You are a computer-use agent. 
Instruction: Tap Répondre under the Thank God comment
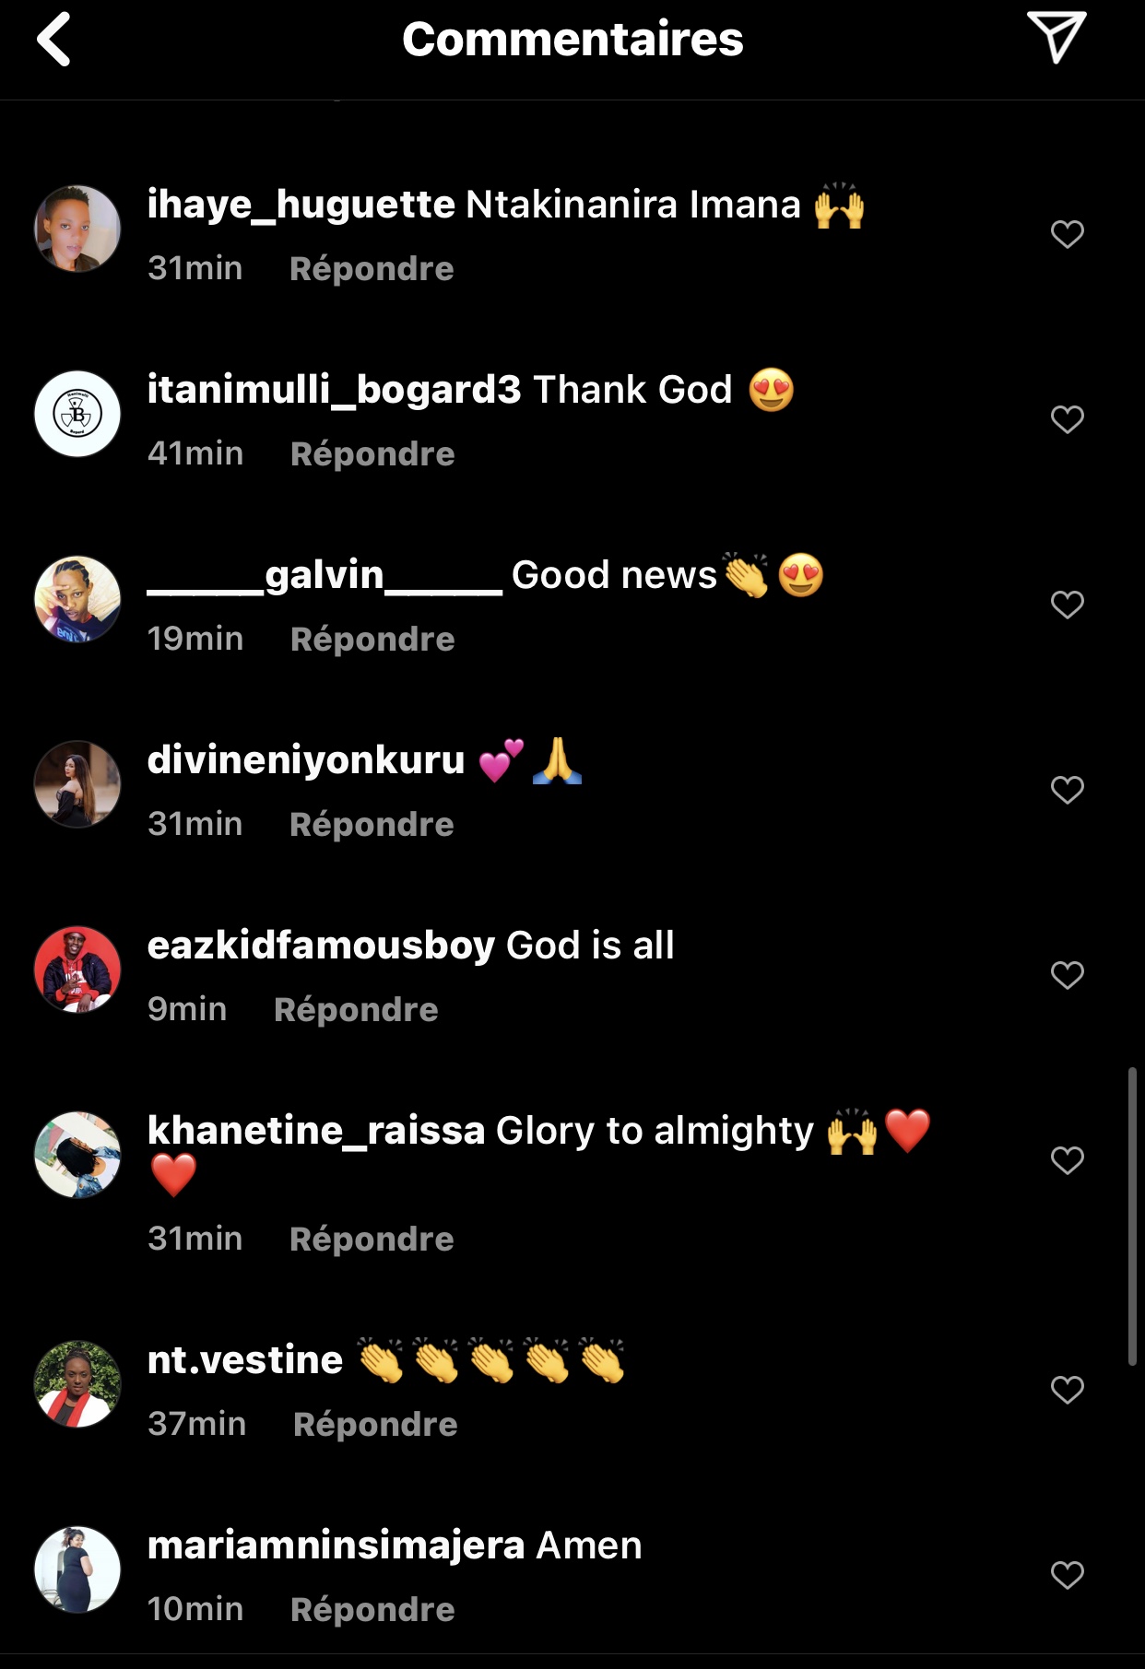coord(372,454)
